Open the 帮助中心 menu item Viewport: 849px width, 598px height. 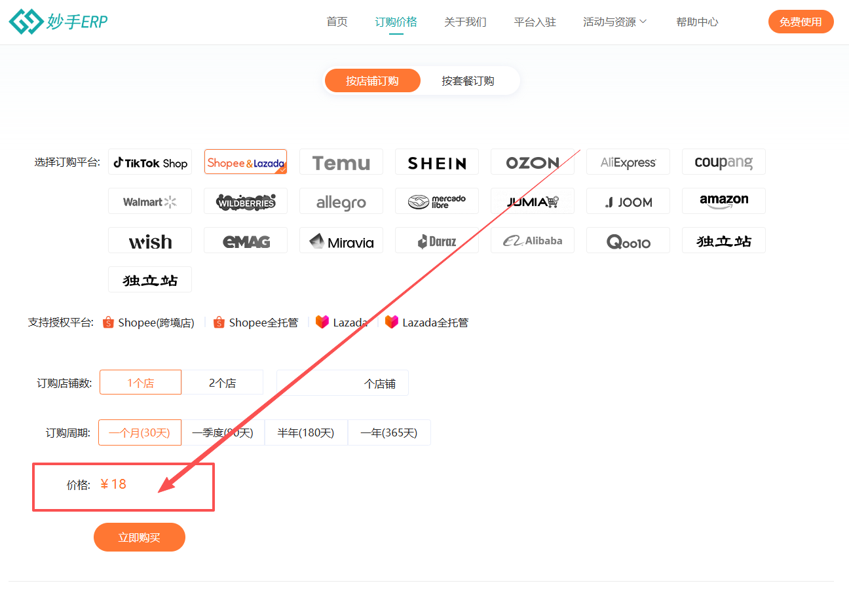pyautogui.click(x=697, y=22)
